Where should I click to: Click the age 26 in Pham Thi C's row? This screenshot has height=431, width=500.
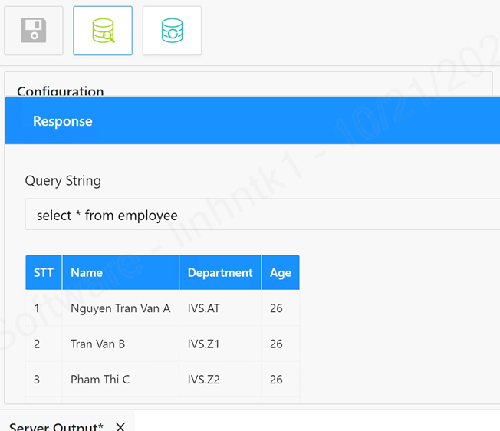click(281, 380)
